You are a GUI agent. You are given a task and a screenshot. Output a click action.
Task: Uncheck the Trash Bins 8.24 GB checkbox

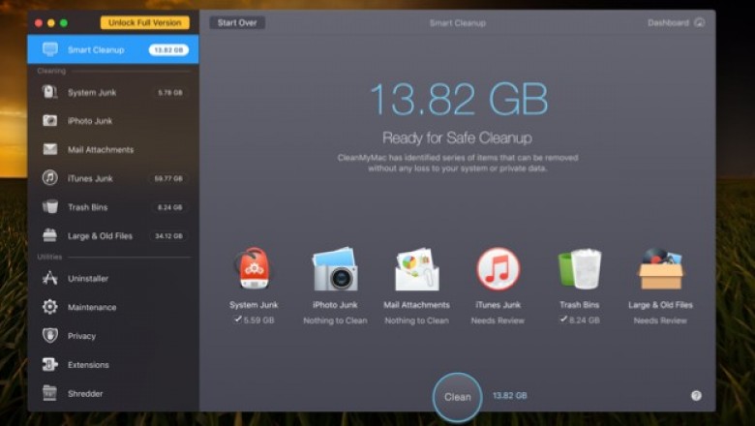[563, 319]
